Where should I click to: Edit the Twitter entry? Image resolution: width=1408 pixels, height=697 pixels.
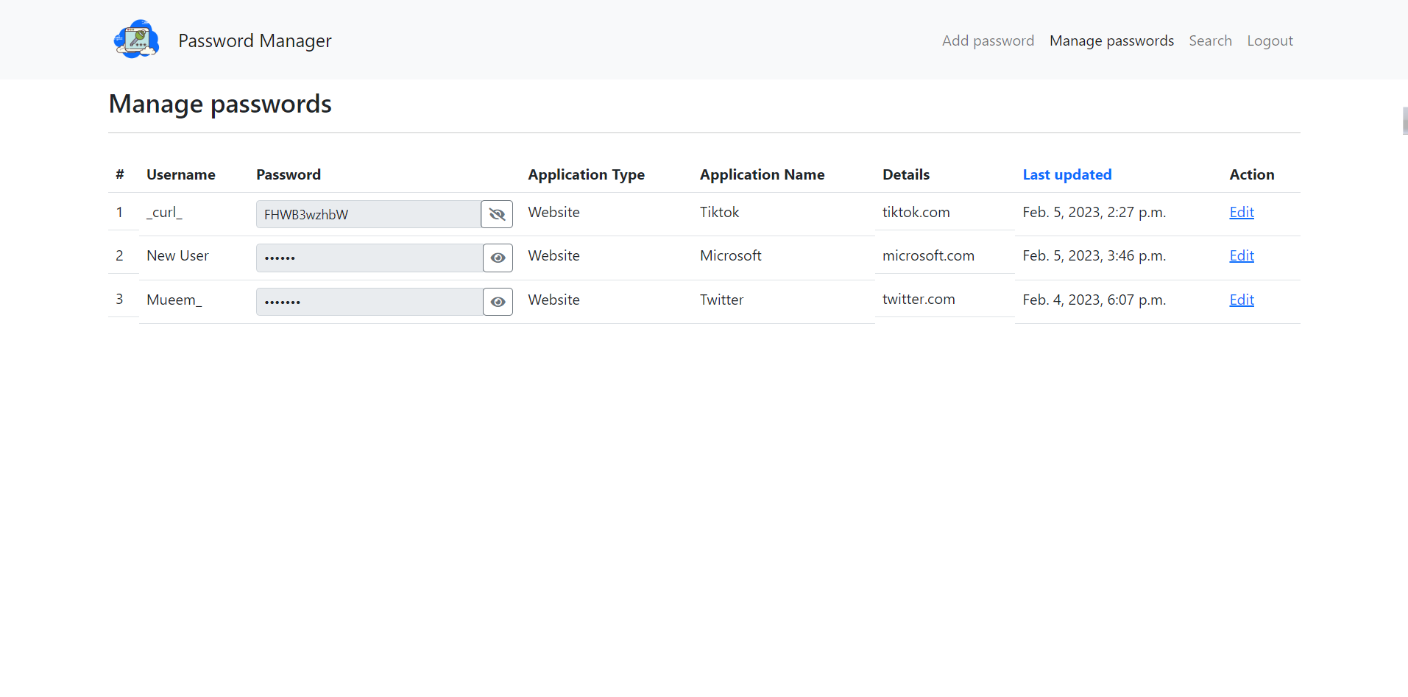pos(1242,300)
